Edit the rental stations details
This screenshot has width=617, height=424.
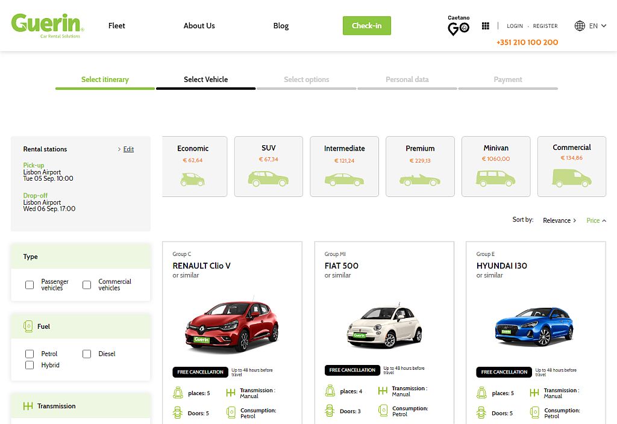tap(129, 149)
